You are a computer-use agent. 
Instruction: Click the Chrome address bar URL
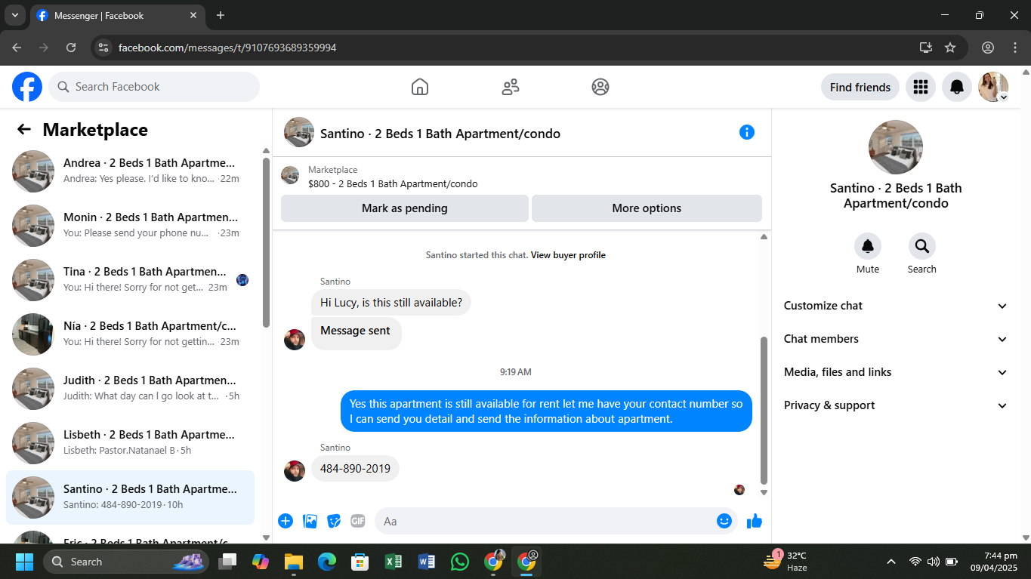tap(227, 48)
